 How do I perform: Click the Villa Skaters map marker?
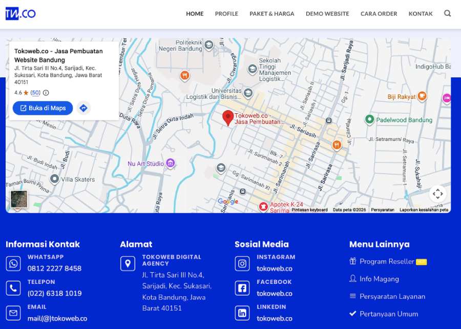tap(54, 179)
